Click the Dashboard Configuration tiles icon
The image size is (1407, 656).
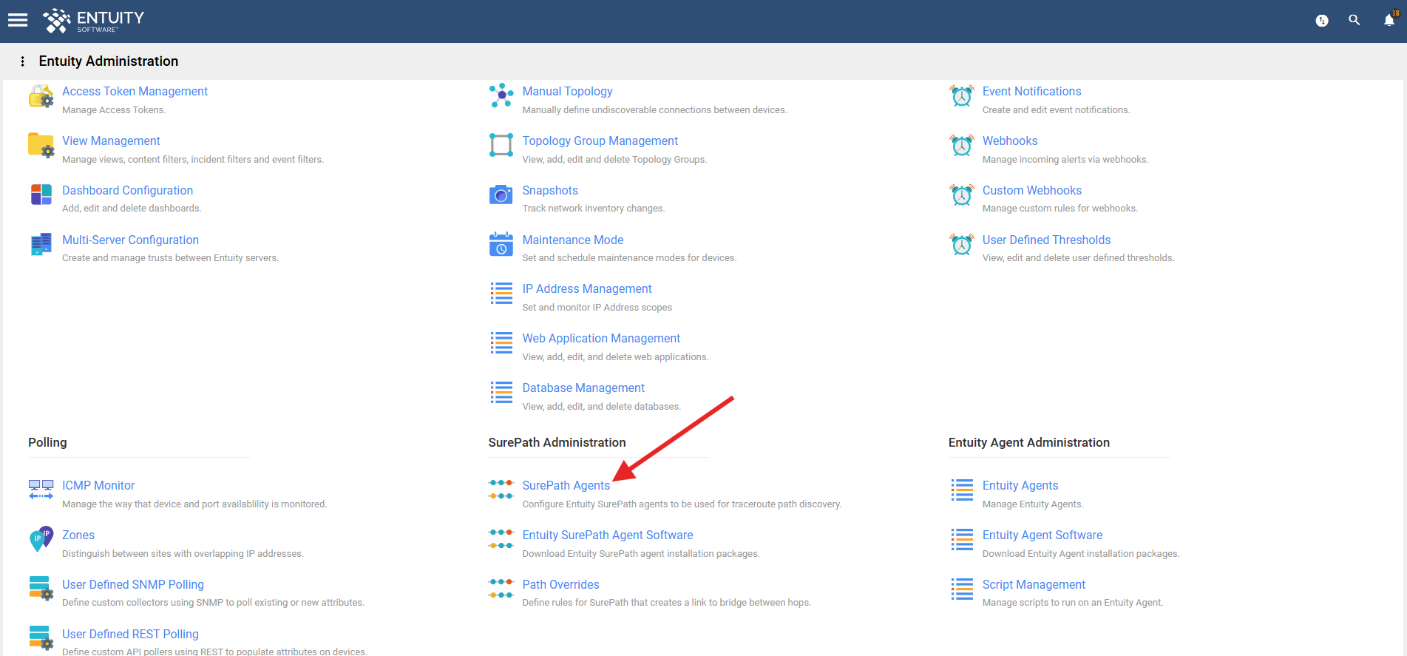pyautogui.click(x=41, y=195)
